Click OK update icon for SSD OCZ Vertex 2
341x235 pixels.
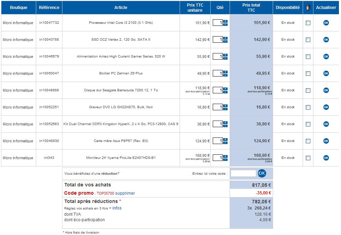(326, 40)
